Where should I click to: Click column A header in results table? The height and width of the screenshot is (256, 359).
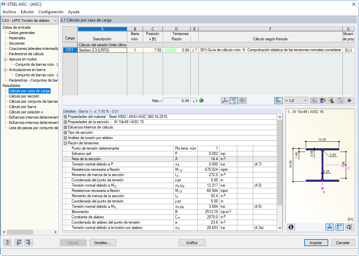pyautogui.click(x=102, y=29)
